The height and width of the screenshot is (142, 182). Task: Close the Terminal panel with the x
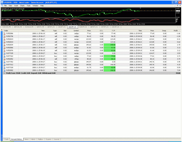(1, 30)
